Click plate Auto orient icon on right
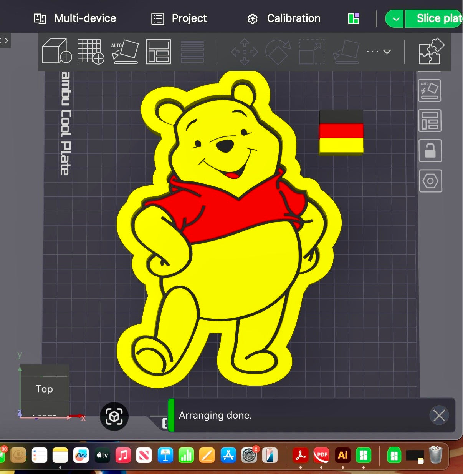Image resolution: width=463 pixels, height=474 pixels. tap(429, 90)
